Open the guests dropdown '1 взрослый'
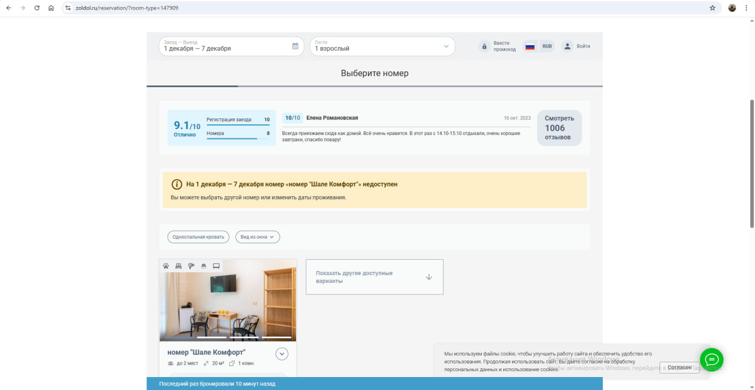 pos(382,47)
